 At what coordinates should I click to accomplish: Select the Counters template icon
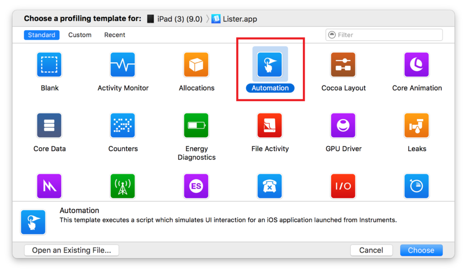(x=123, y=125)
